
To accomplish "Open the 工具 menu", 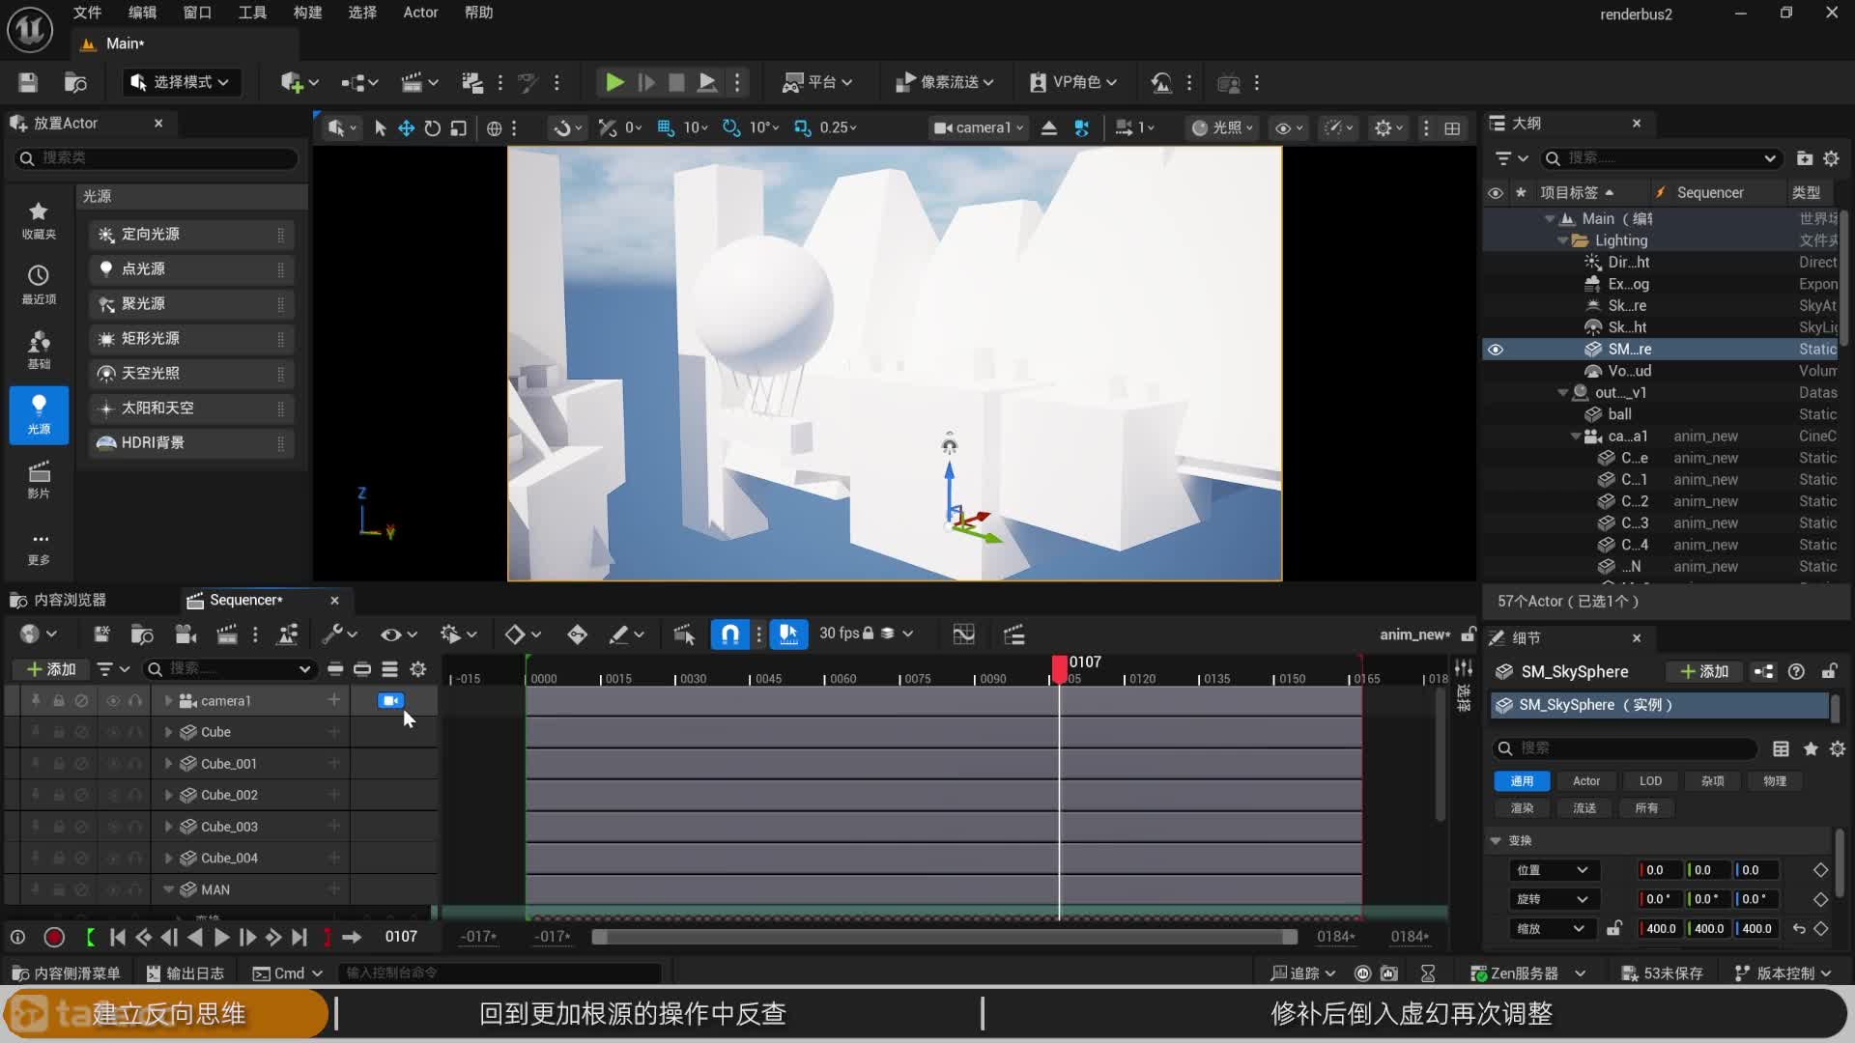I will coord(252,13).
